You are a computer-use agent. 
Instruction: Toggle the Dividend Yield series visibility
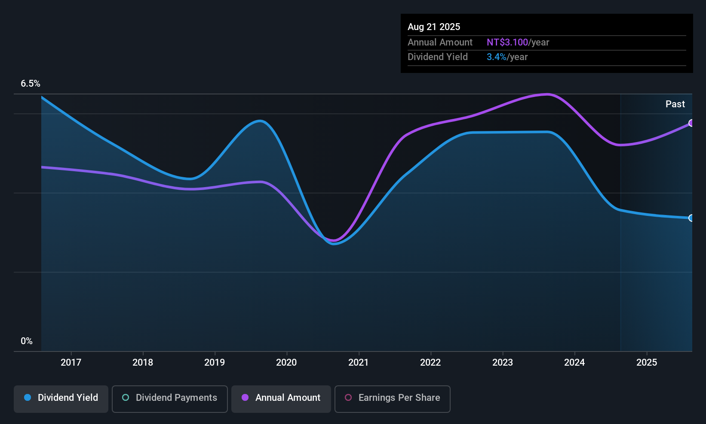tap(61, 398)
